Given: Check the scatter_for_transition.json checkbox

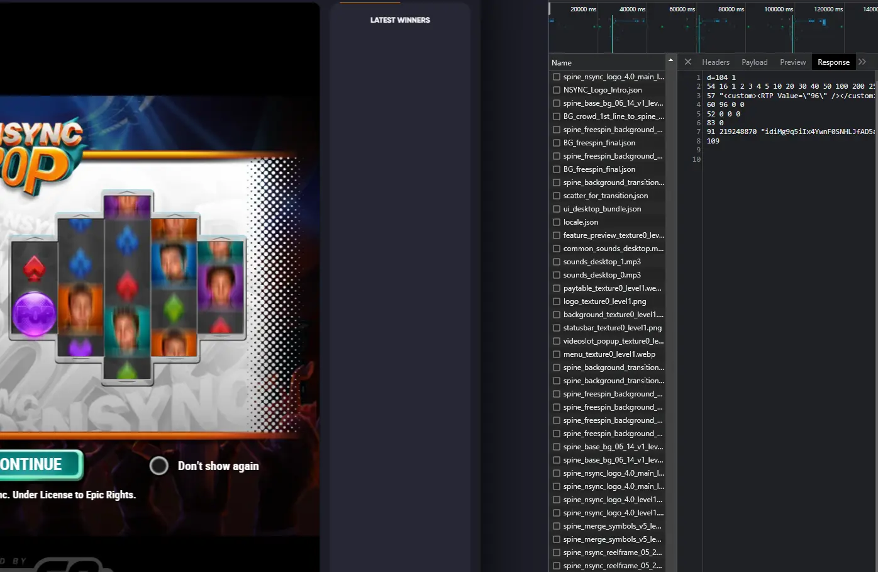Looking at the screenshot, I should 557,196.
